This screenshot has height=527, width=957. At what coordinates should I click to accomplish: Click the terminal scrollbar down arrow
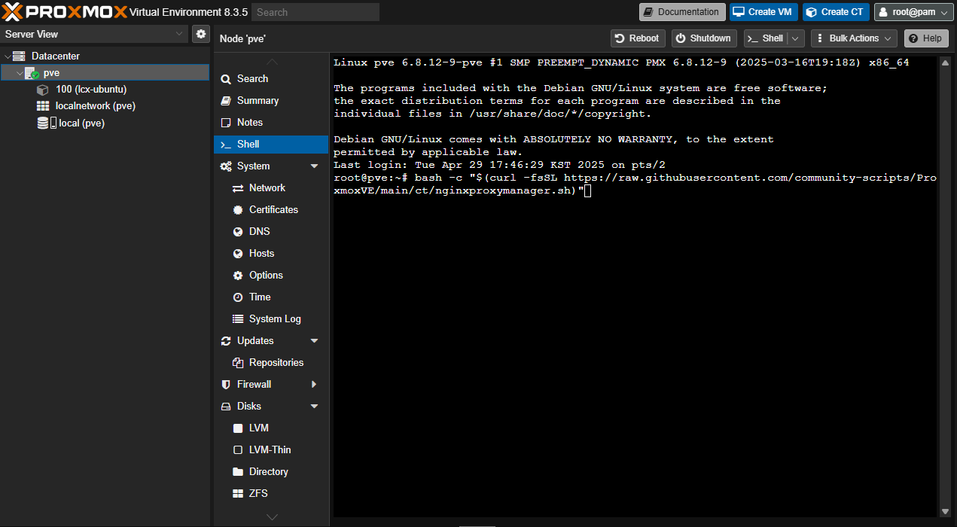click(x=944, y=510)
